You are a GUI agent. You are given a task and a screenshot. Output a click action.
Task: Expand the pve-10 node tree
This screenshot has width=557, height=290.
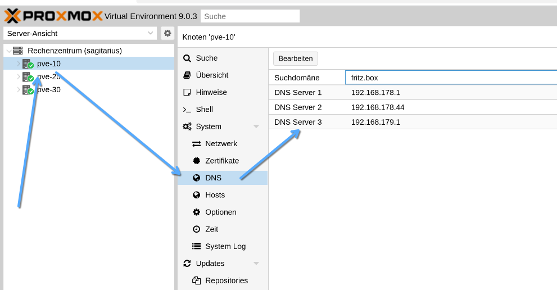coord(18,64)
